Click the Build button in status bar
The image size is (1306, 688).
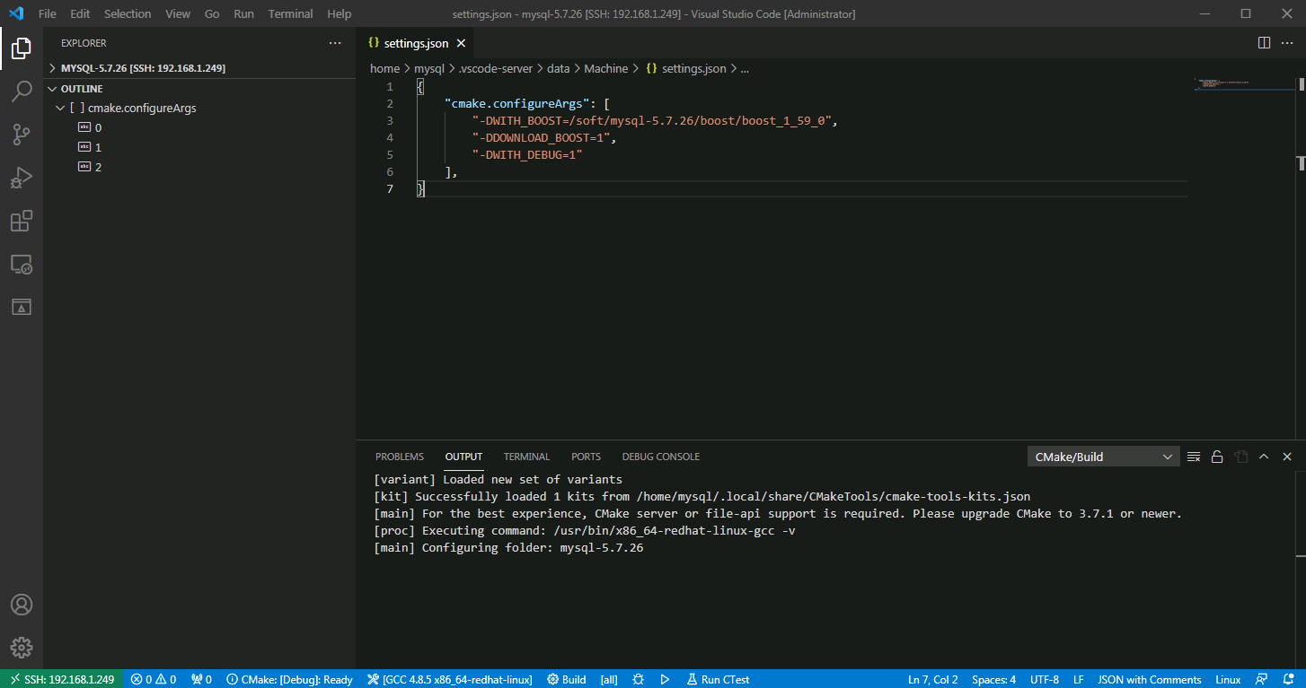point(567,679)
